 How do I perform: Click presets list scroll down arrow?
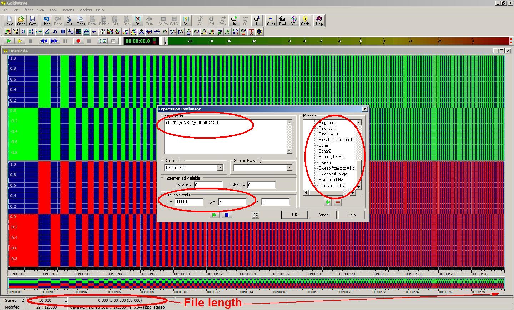[x=358, y=187]
